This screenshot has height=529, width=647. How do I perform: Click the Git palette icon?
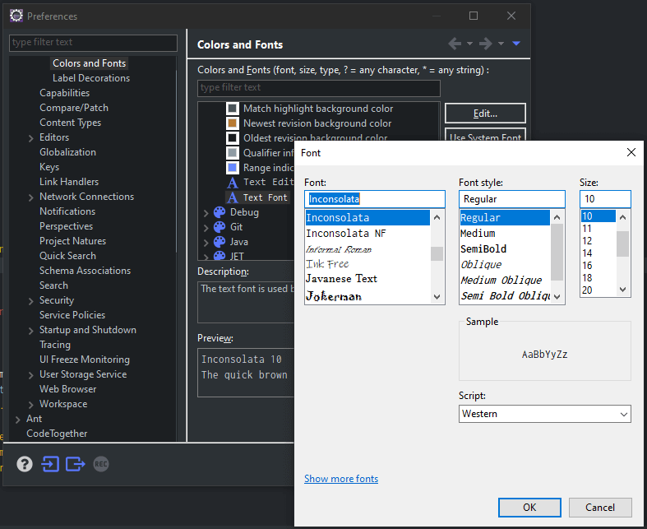(220, 227)
